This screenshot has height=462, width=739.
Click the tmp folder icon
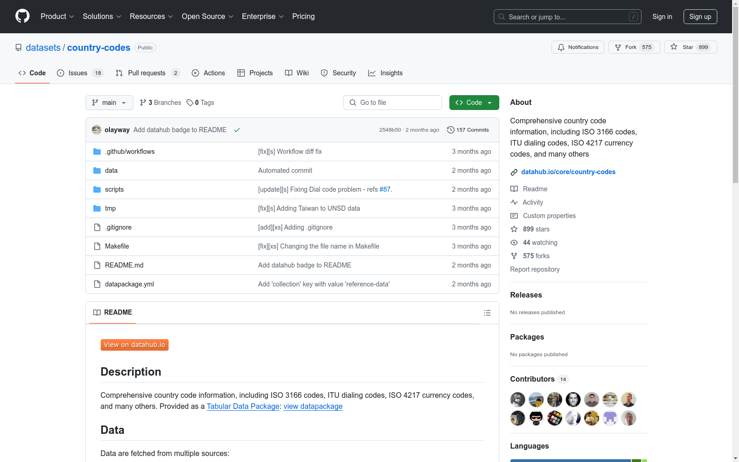pos(97,208)
